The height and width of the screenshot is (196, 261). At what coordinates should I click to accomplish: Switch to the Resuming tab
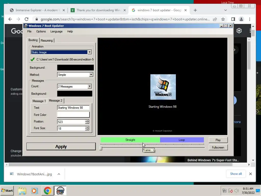pyautogui.click(x=47, y=41)
